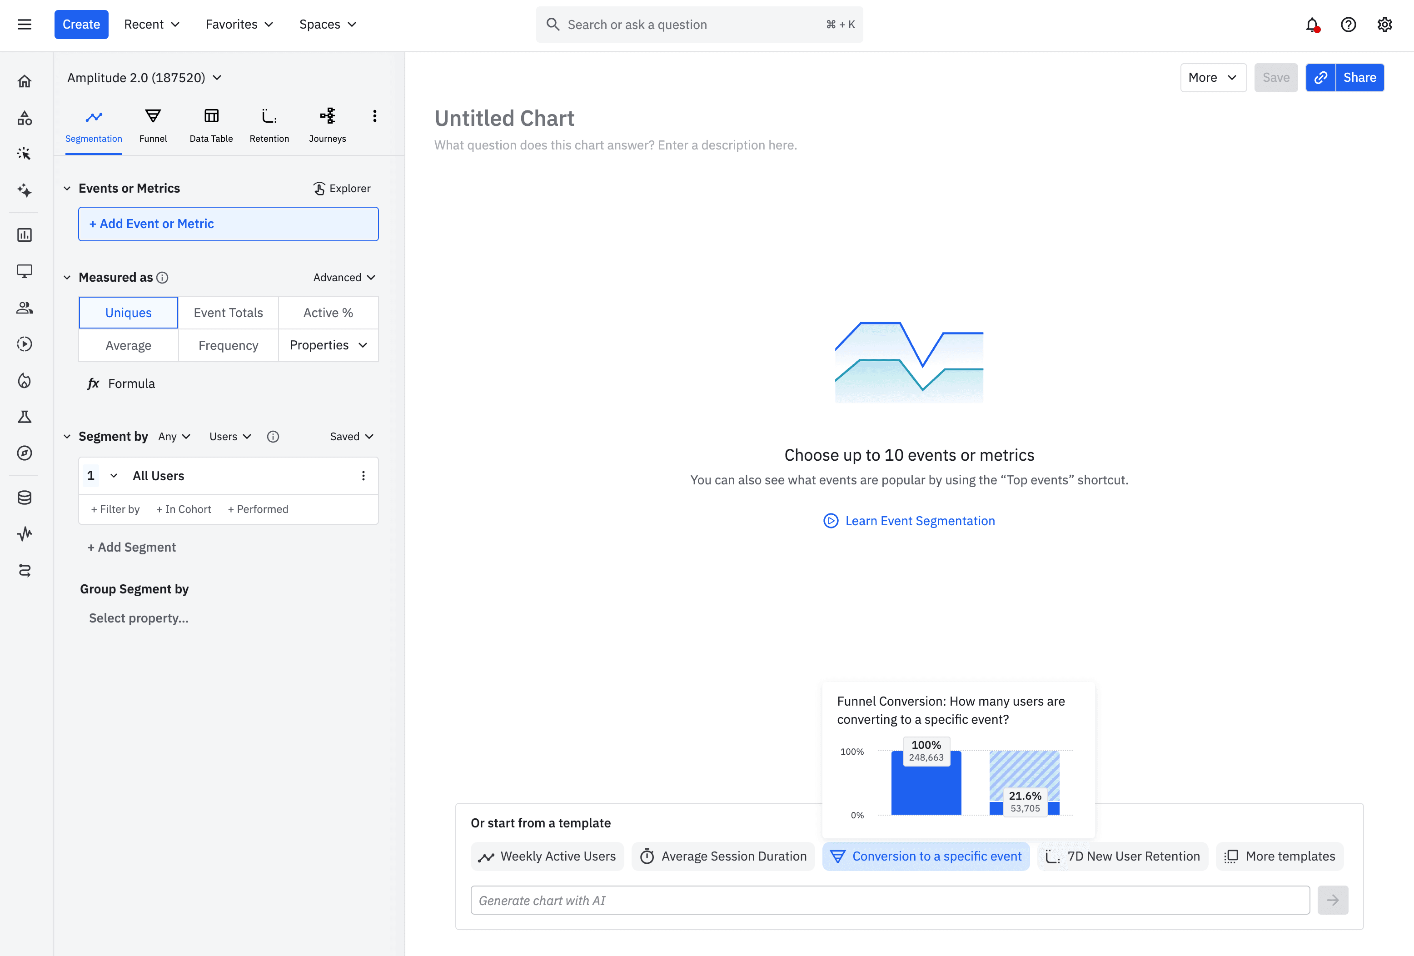
Task: Click the Add Event or Metric button
Action: pos(228,224)
